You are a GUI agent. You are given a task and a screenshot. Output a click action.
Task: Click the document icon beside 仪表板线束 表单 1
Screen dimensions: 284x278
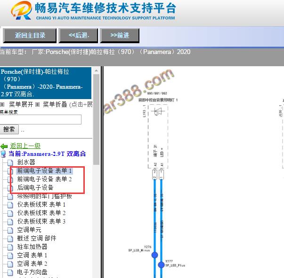tap(10, 205)
